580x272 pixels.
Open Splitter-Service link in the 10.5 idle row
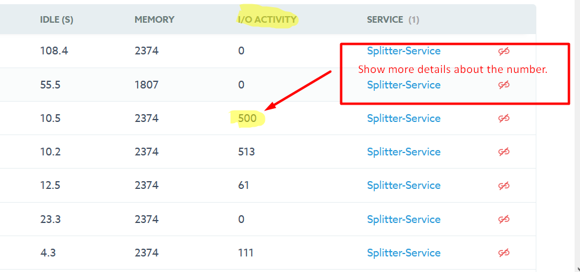(x=404, y=118)
